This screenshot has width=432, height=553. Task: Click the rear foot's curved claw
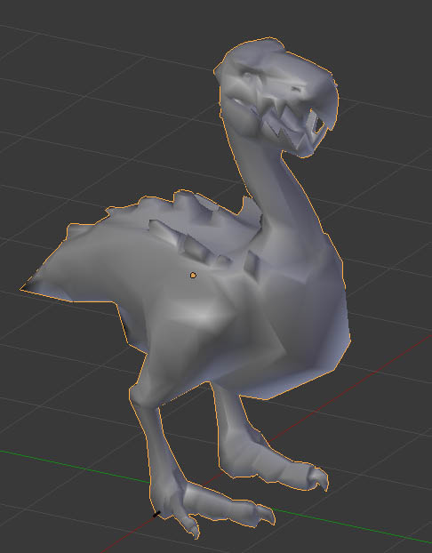(319, 478)
